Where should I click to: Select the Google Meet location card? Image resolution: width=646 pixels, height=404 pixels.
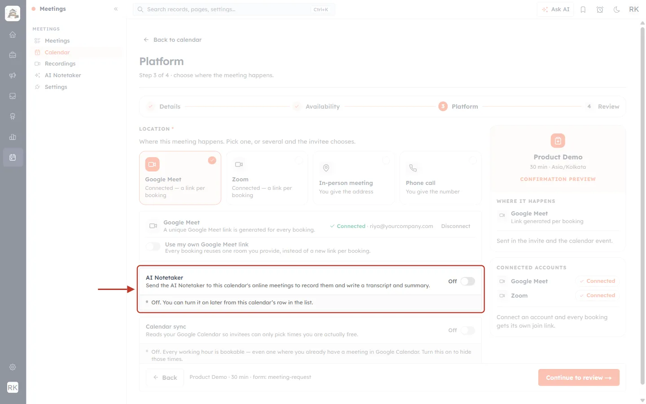click(x=180, y=178)
